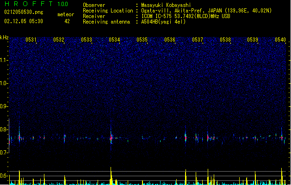Click the date stamp 02.12.05 05:30

pyautogui.click(x=24, y=21)
